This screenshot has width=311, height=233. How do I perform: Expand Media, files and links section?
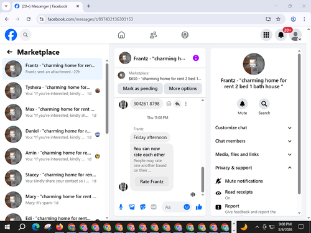click(x=254, y=154)
